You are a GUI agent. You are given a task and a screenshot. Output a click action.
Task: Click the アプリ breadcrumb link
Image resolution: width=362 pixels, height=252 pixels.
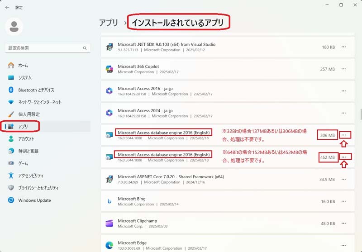(109, 23)
